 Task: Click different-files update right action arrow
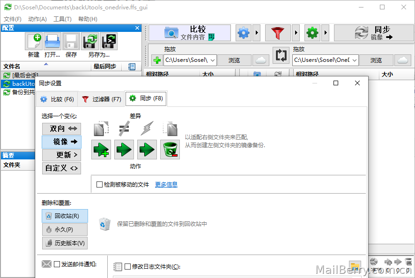(124, 150)
